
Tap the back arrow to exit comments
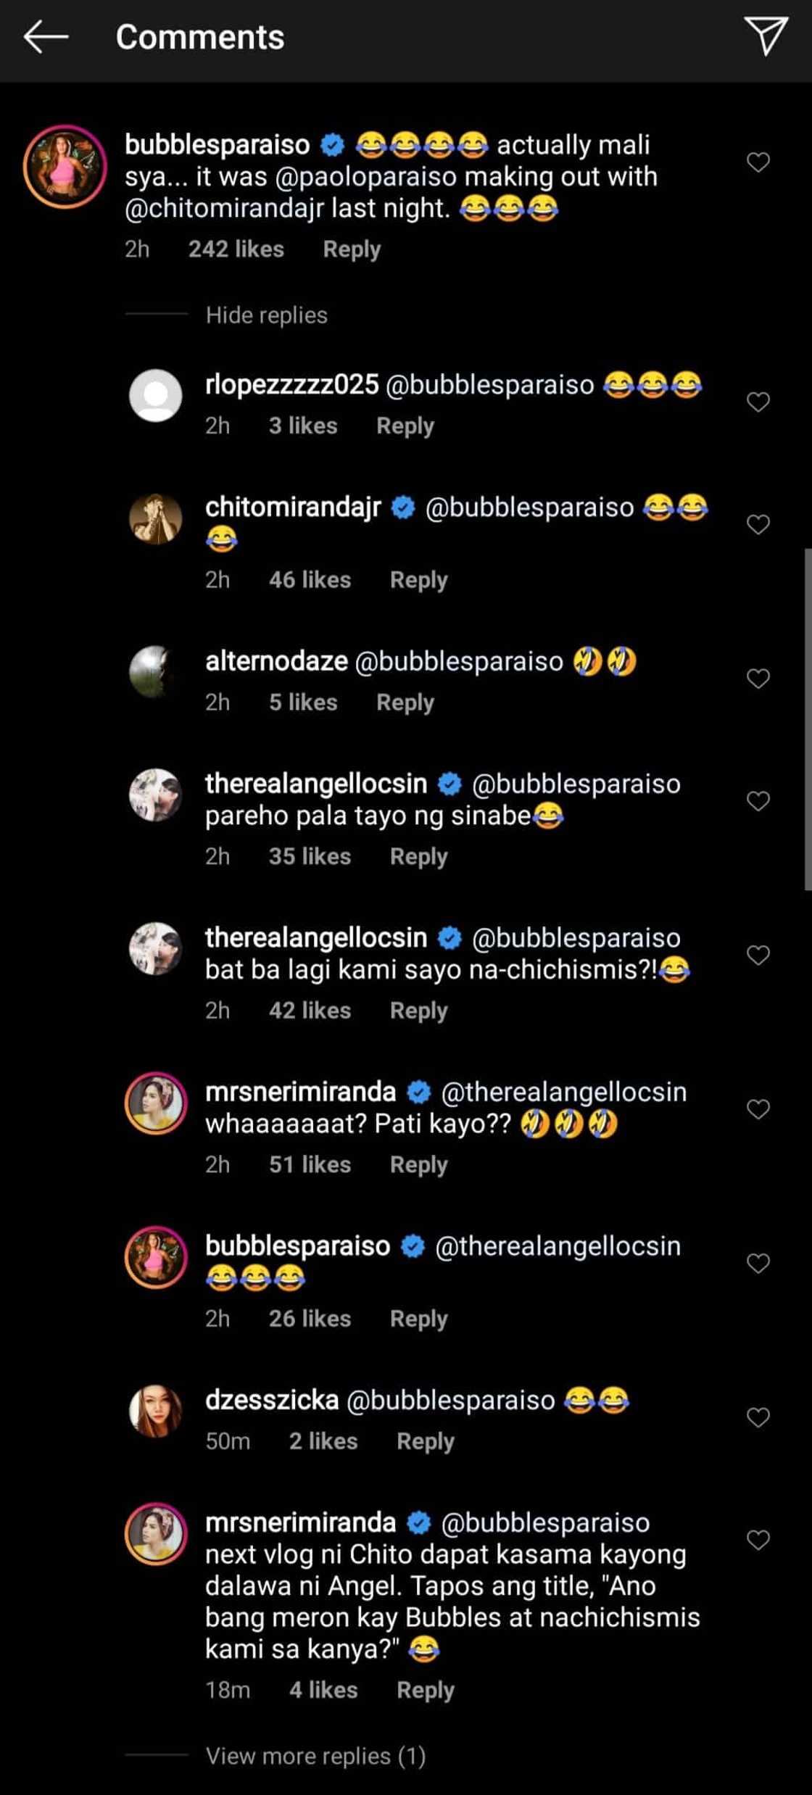(45, 36)
